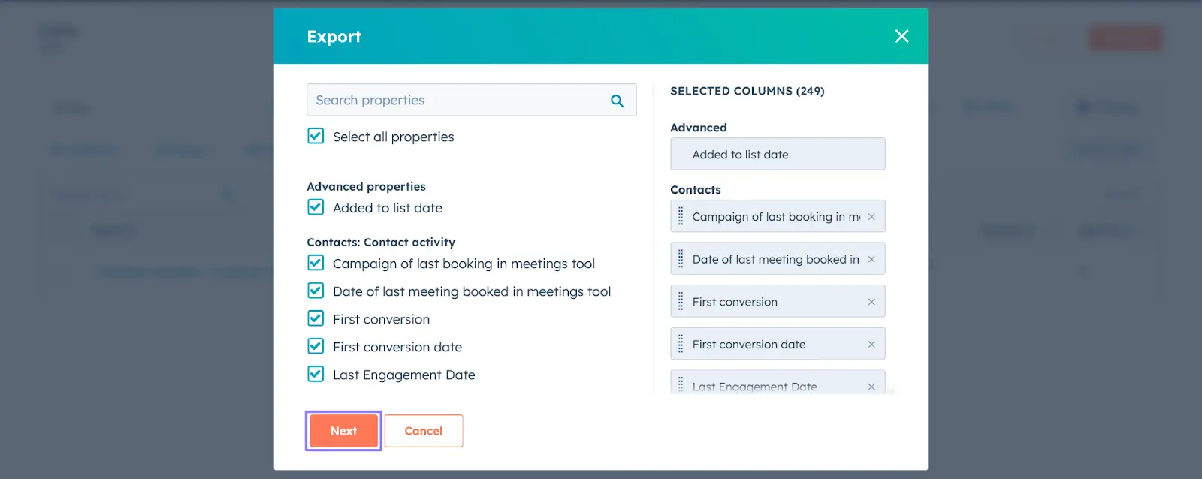Uncheck First conversion property
Screen dimensions: 1202x479
316,318
